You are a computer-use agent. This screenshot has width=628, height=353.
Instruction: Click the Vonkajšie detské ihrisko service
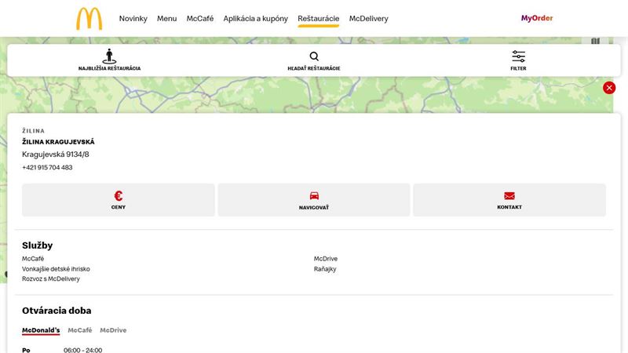56,269
